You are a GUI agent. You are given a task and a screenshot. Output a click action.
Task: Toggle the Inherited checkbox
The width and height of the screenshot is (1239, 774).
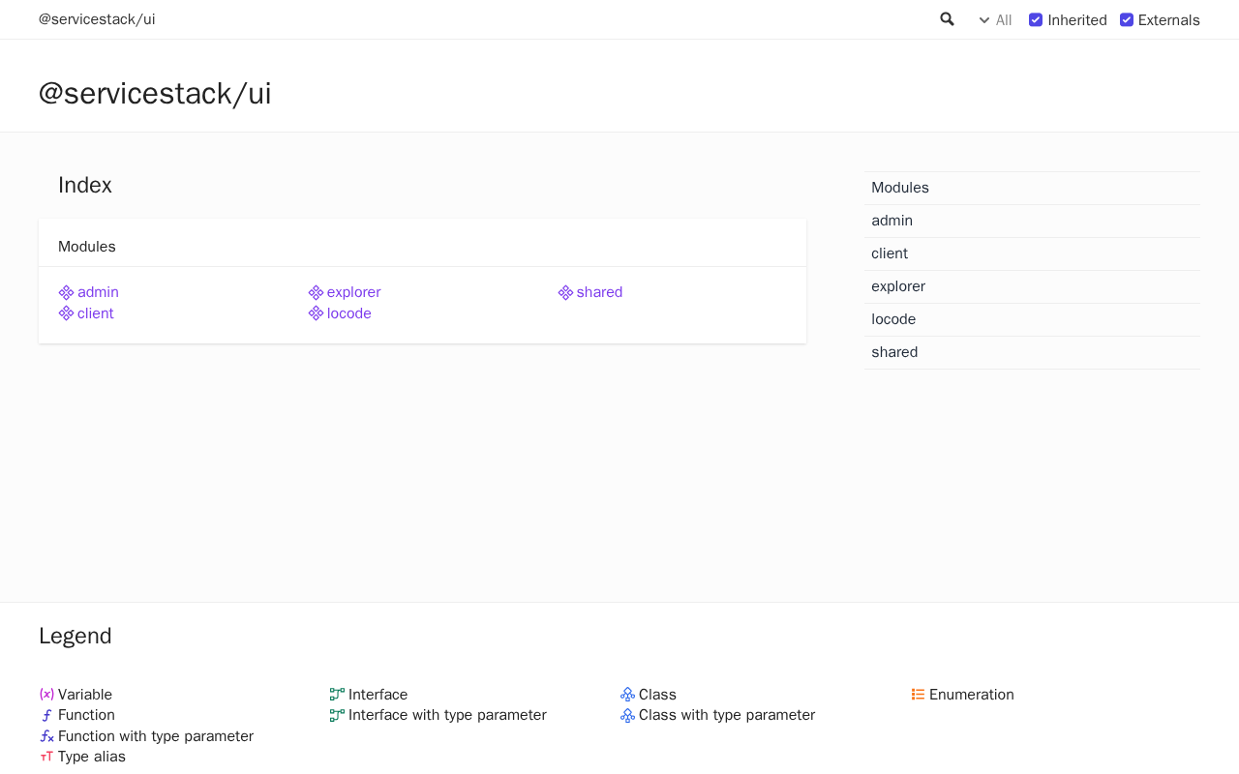1036,19
